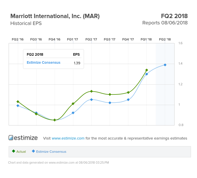This screenshot has width=197, height=178.
Task: Click the 1.6 y-axis label
Action: coord(180,43)
